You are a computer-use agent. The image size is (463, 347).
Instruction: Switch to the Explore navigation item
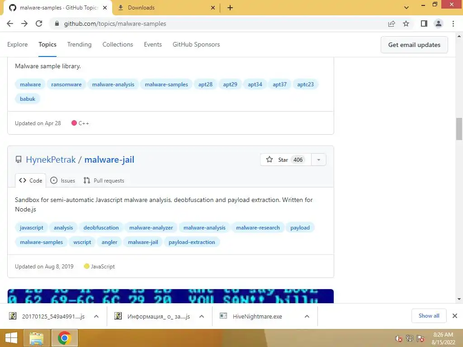18,44
